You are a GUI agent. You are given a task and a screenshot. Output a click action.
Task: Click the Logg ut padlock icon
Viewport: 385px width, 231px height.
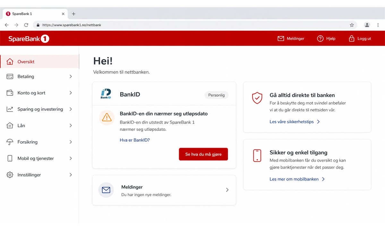(x=352, y=38)
